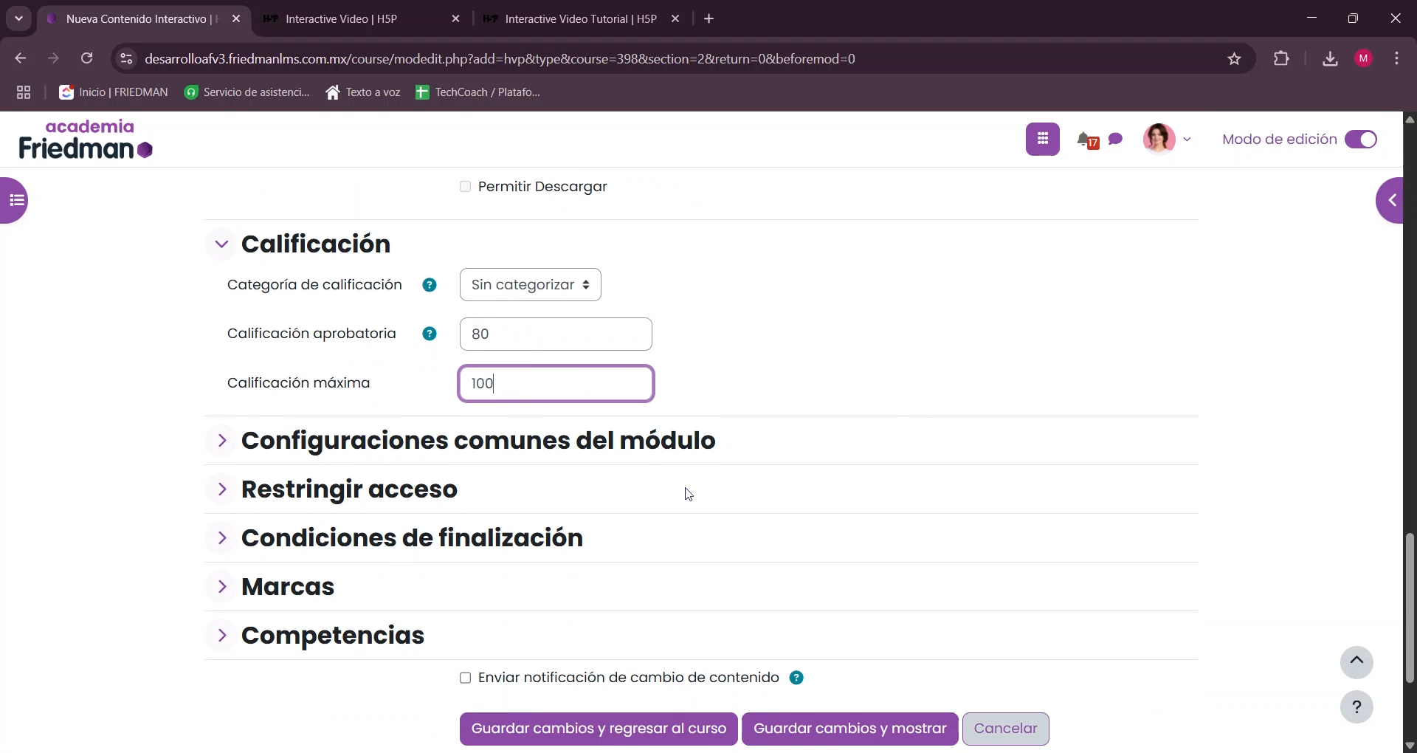Click Guardar cambios y regresar al curso

point(599,729)
